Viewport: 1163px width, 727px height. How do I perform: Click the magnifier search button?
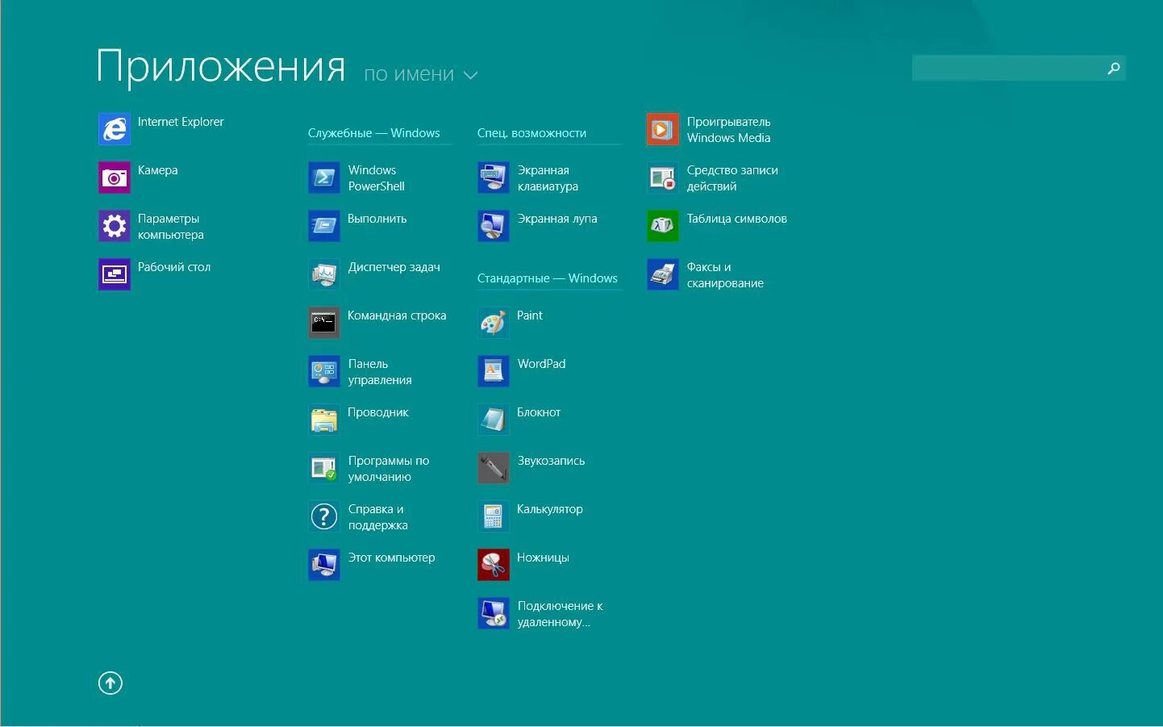[x=1114, y=69]
